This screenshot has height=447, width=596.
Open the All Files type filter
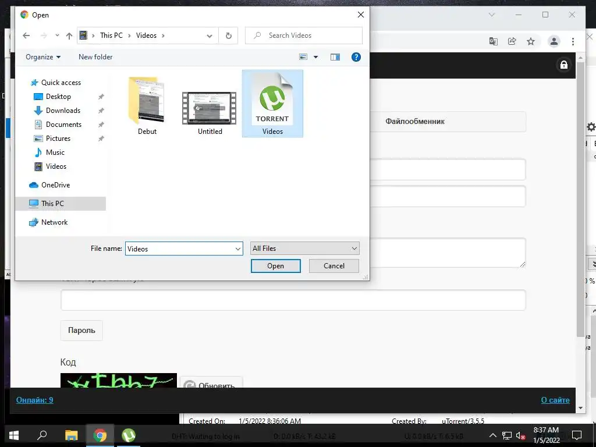[x=305, y=248]
